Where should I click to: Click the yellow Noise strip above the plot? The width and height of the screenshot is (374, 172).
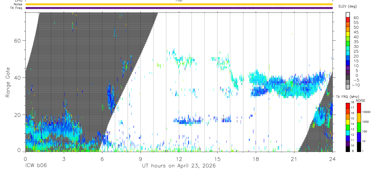tap(179, 4)
